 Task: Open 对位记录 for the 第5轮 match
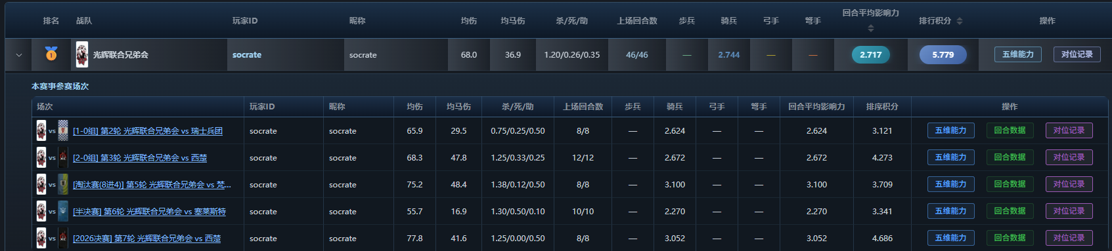pyautogui.click(x=1069, y=184)
